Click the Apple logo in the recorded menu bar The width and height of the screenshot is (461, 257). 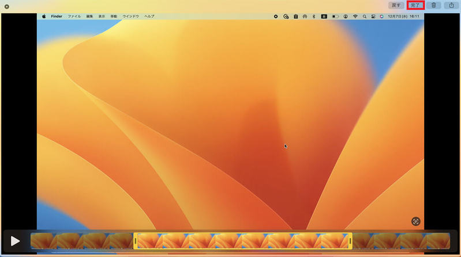pyautogui.click(x=44, y=17)
